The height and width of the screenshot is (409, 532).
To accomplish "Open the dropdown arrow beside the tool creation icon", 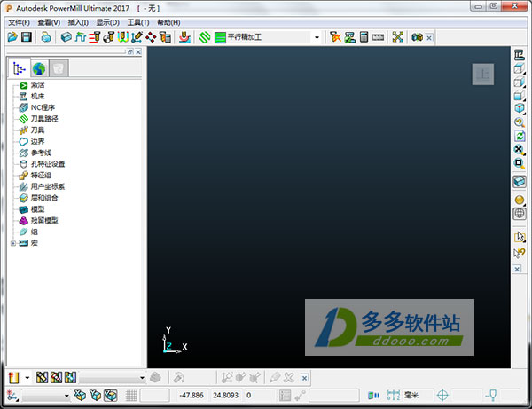I will coord(27,377).
